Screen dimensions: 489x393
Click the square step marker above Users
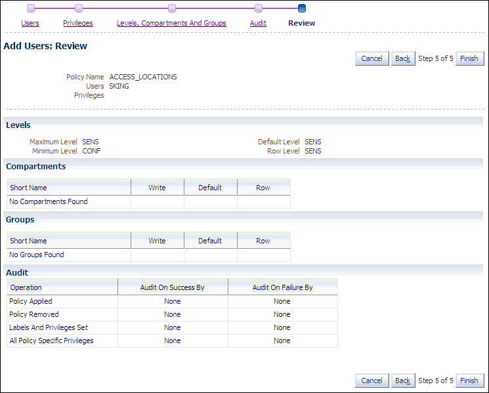coord(30,9)
